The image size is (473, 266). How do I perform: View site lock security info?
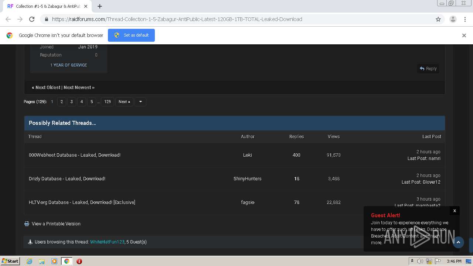click(46, 19)
